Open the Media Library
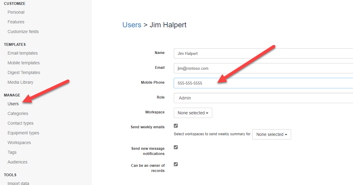353x185 pixels. click(x=21, y=82)
